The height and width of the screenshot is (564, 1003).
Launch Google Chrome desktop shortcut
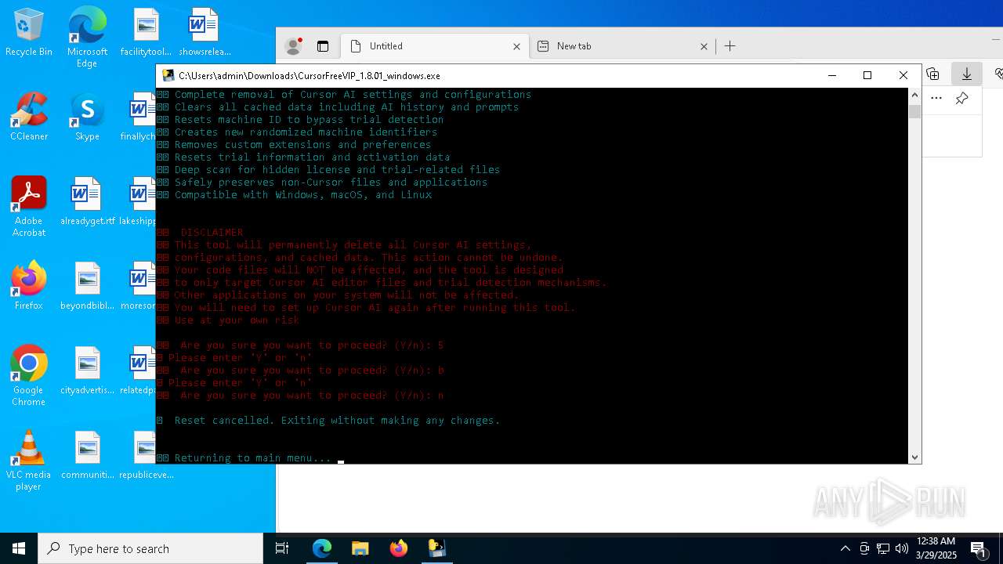coord(28,376)
